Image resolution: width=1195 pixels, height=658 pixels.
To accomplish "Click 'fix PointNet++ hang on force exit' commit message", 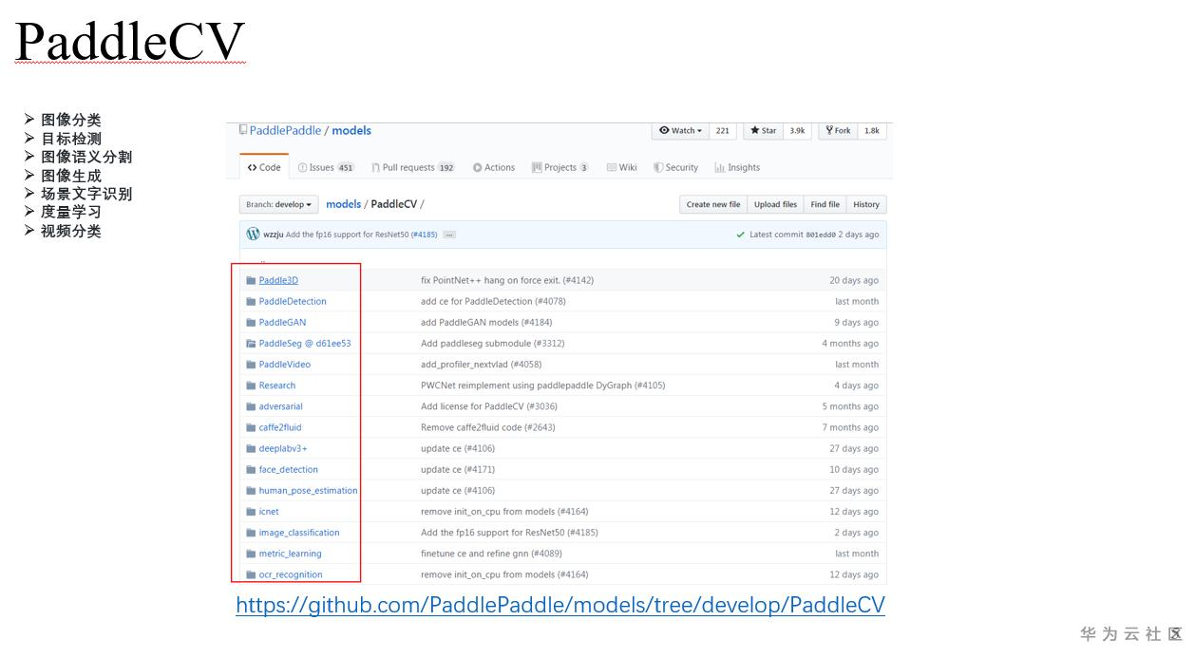I will click(x=507, y=281).
